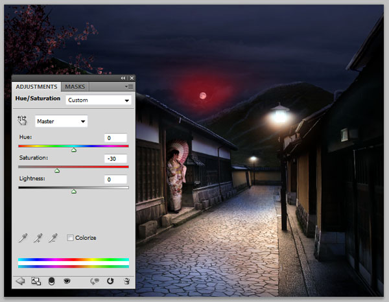Open the Custom preset dropdown

(99, 100)
